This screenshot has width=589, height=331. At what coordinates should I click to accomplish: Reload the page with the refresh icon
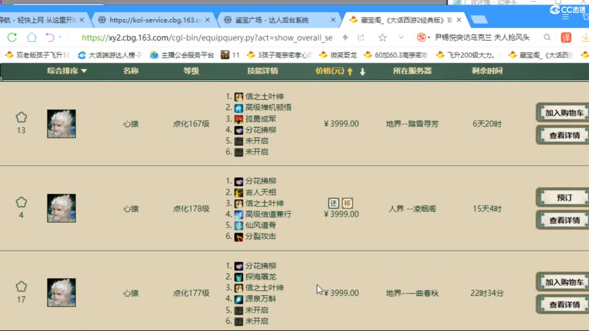tap(12, 37)
